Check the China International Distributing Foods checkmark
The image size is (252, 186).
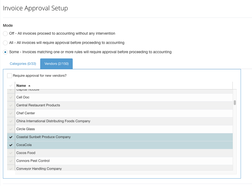click(11, 121)
